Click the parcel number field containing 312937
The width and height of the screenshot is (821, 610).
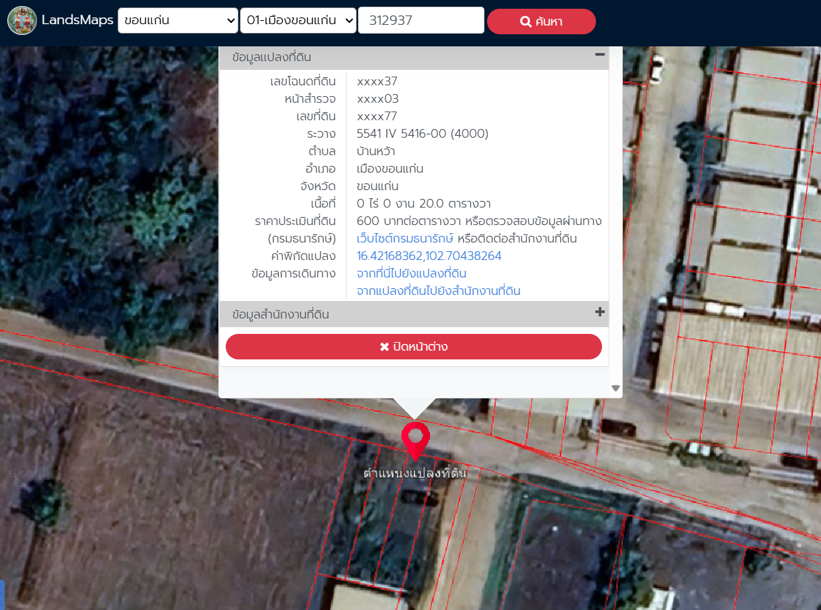[421, 21]
